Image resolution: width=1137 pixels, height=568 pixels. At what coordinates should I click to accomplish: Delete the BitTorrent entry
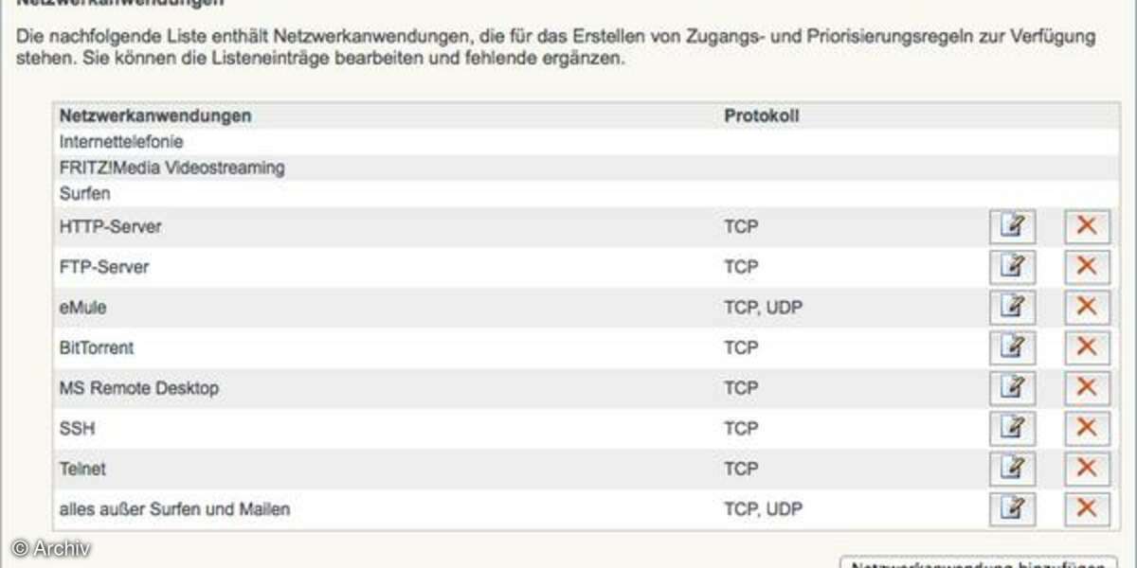click(x=1087, y=347)
